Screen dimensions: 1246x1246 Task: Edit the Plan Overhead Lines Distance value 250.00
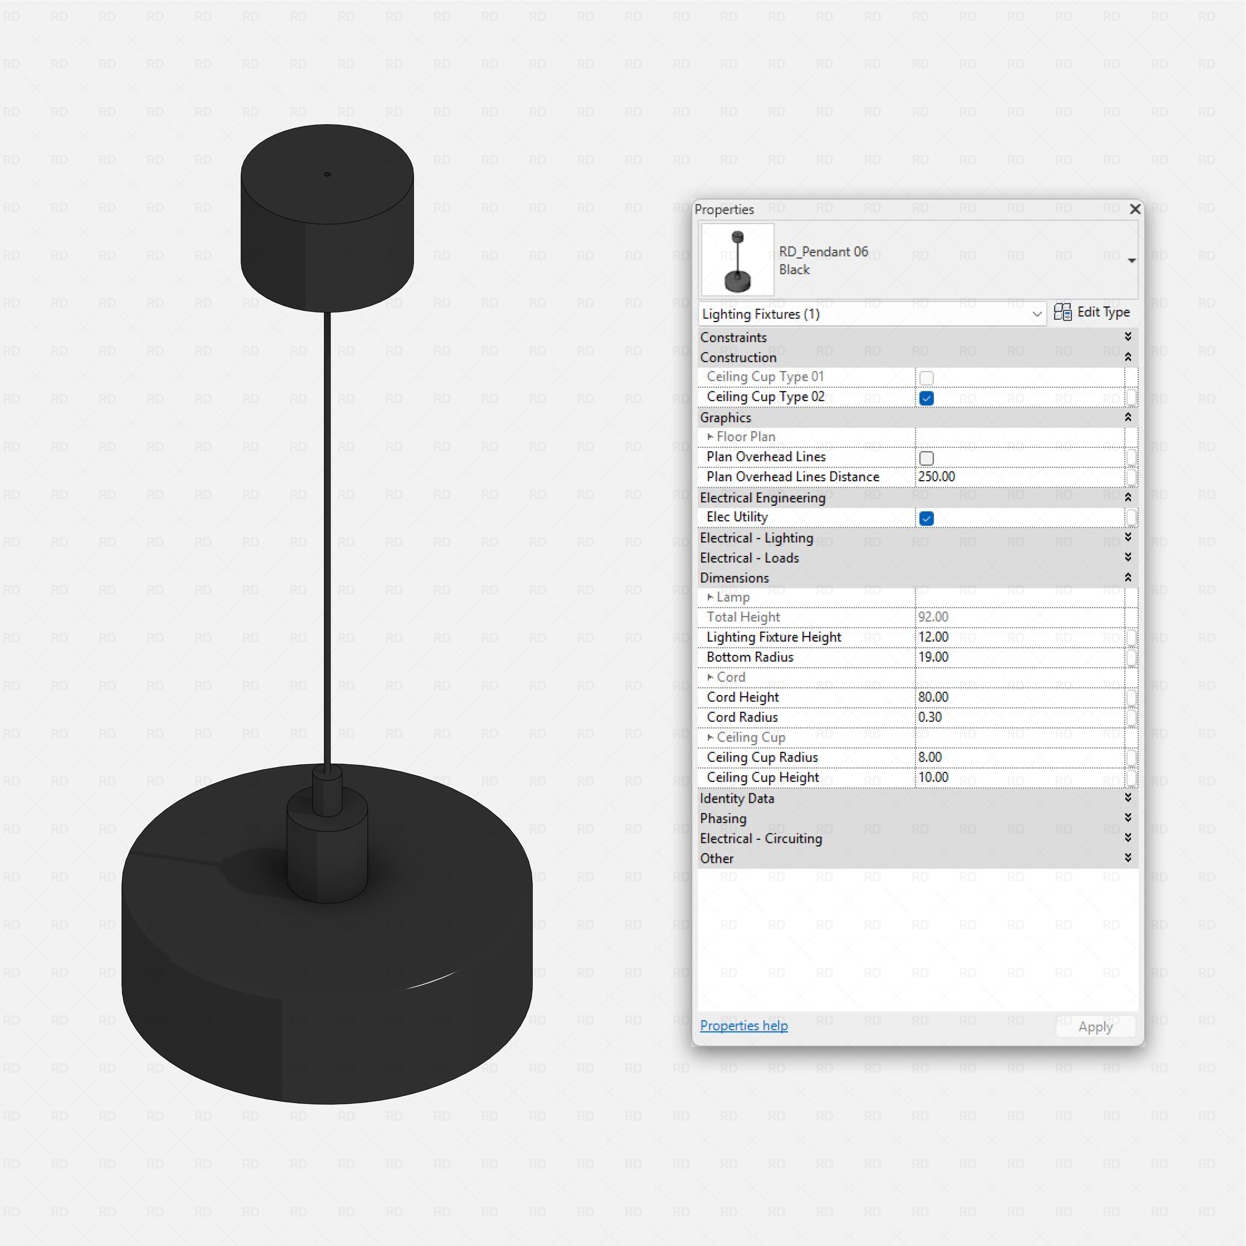click(1019, 477)
